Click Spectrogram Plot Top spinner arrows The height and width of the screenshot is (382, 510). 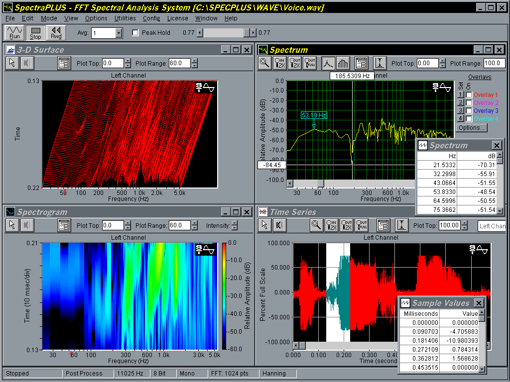[x=128, y=225]
